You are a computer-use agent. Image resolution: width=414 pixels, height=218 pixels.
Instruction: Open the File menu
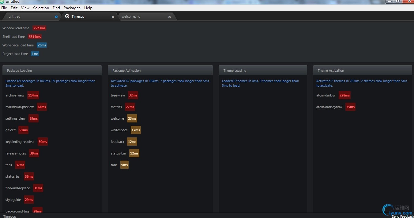pos(4,8)
